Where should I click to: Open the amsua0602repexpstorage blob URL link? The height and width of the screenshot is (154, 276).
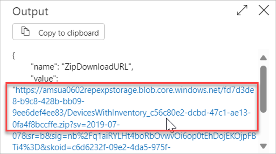[133, 90]
